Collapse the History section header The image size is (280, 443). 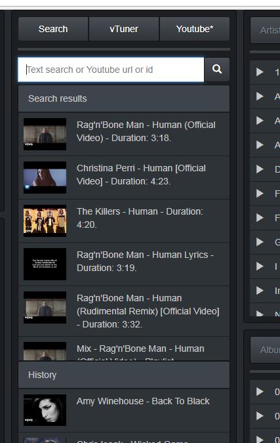(124, 375)
